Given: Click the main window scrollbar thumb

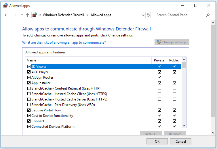Looking at the screenshot, I should pos(213,71).
